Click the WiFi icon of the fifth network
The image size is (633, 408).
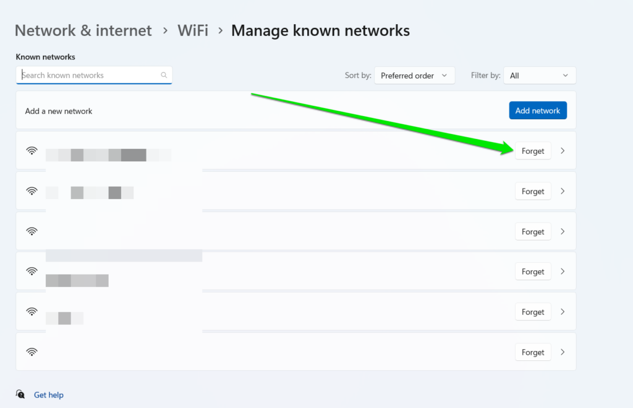pyautogui.click(x=32, y=312)
